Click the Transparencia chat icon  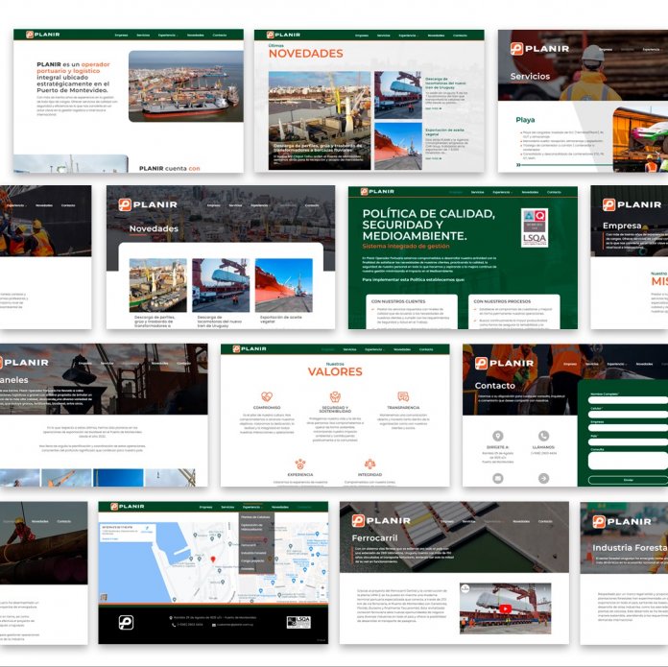click(403, 396)
